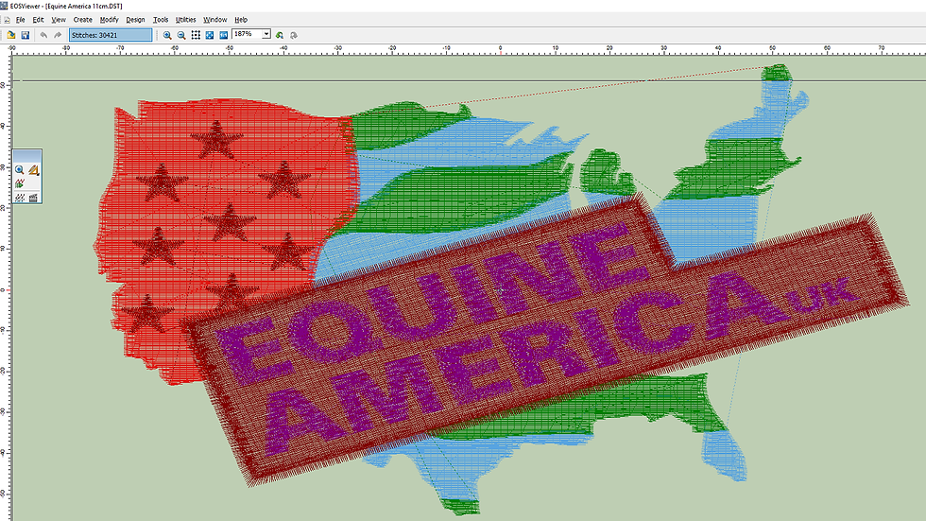926x521 pixels.
Task: Click the 1:1 actual size icon
Action: pyautogui.click(x=224, y=35)
